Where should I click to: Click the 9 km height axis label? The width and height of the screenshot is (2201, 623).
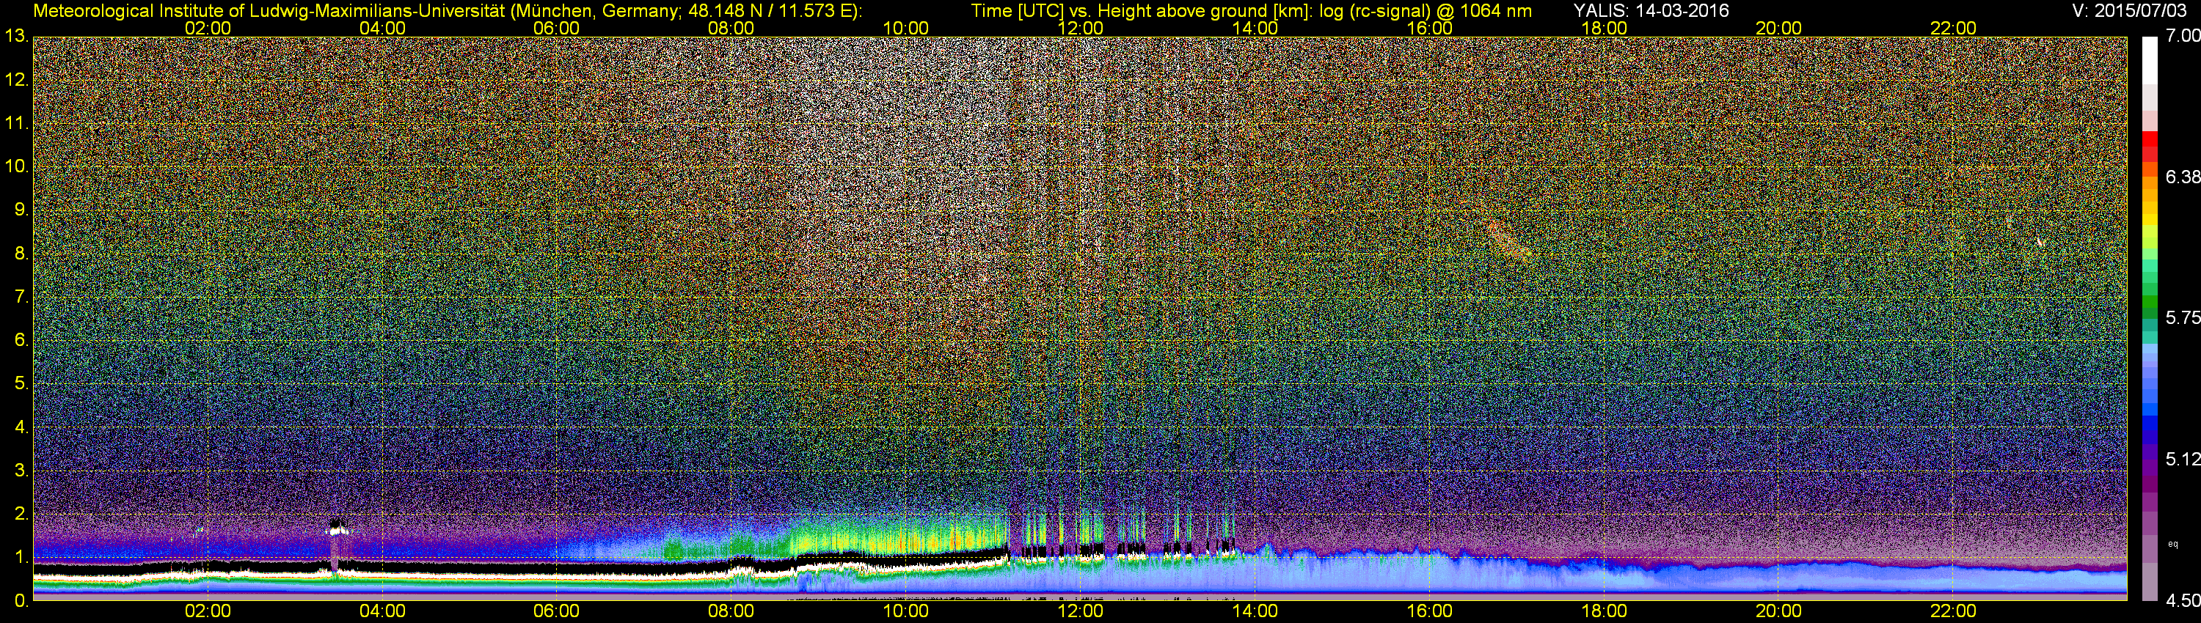pyautogui.click(x=21, y=210)
